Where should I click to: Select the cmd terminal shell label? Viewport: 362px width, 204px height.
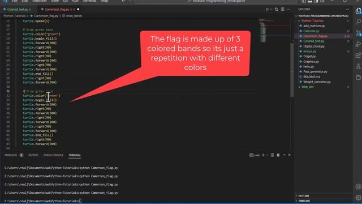(x=255, y=155)
